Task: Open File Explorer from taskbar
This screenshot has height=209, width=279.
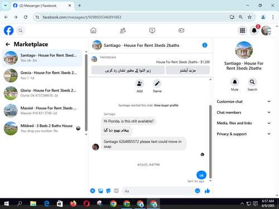Action: (x=33, y=203)
